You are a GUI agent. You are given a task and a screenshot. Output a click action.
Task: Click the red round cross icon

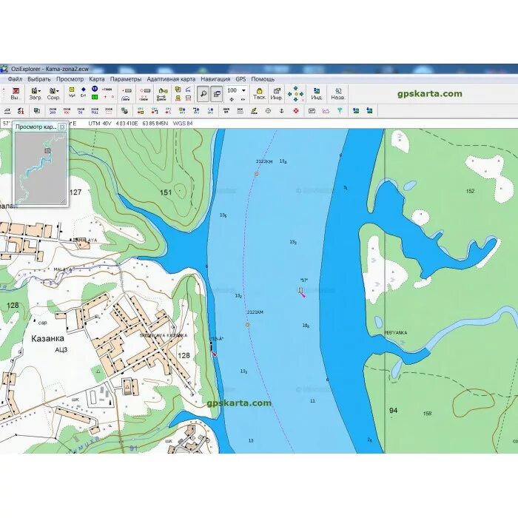point(296,111)
